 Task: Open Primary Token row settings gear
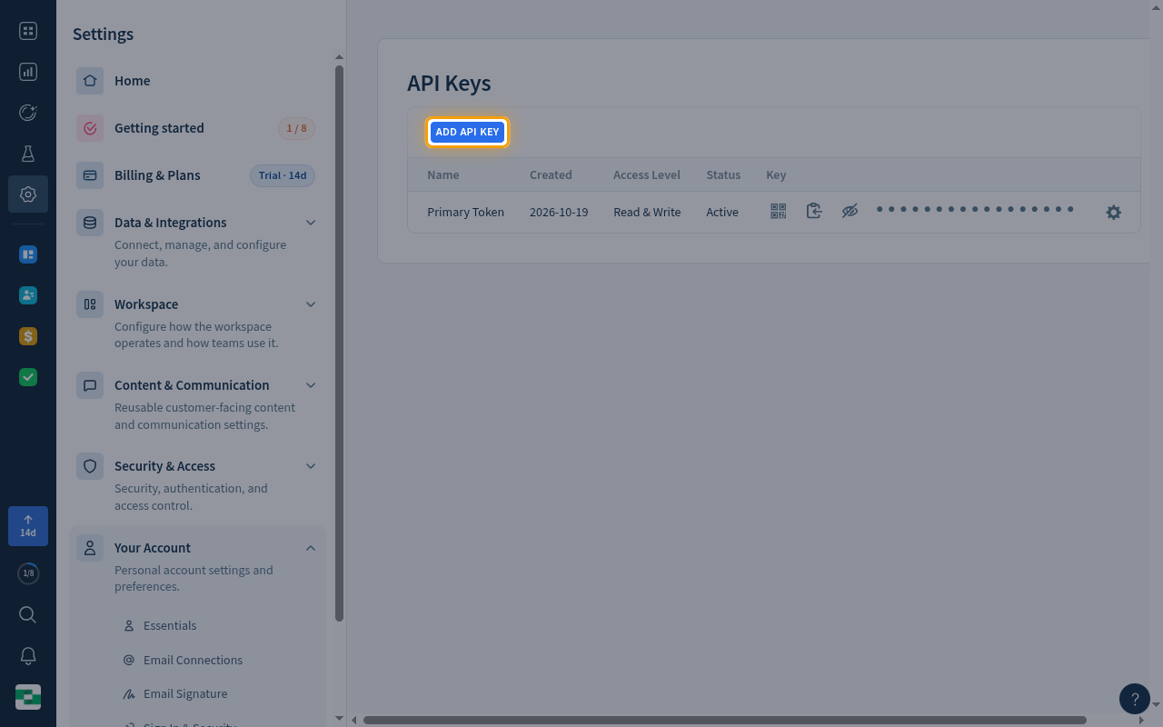[1113, 212]
